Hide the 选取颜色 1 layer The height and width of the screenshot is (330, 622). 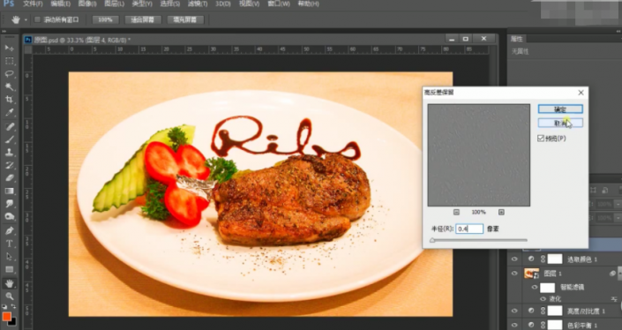[514, 259]
